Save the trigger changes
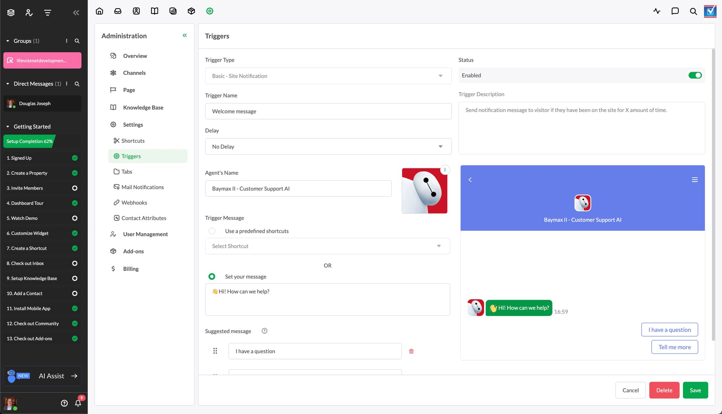Screen dimensions: 722x414 [x=695, y=390]
